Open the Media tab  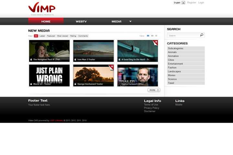116,22
